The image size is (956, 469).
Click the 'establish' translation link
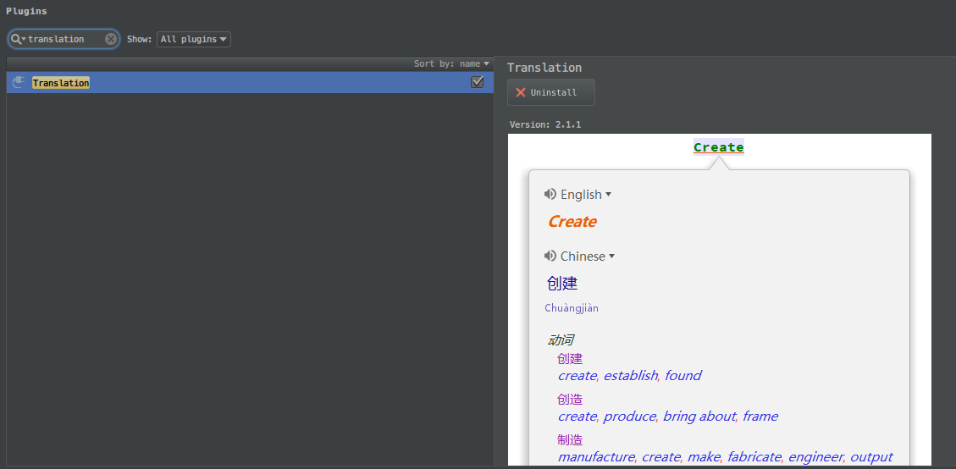tap(630, 376)
